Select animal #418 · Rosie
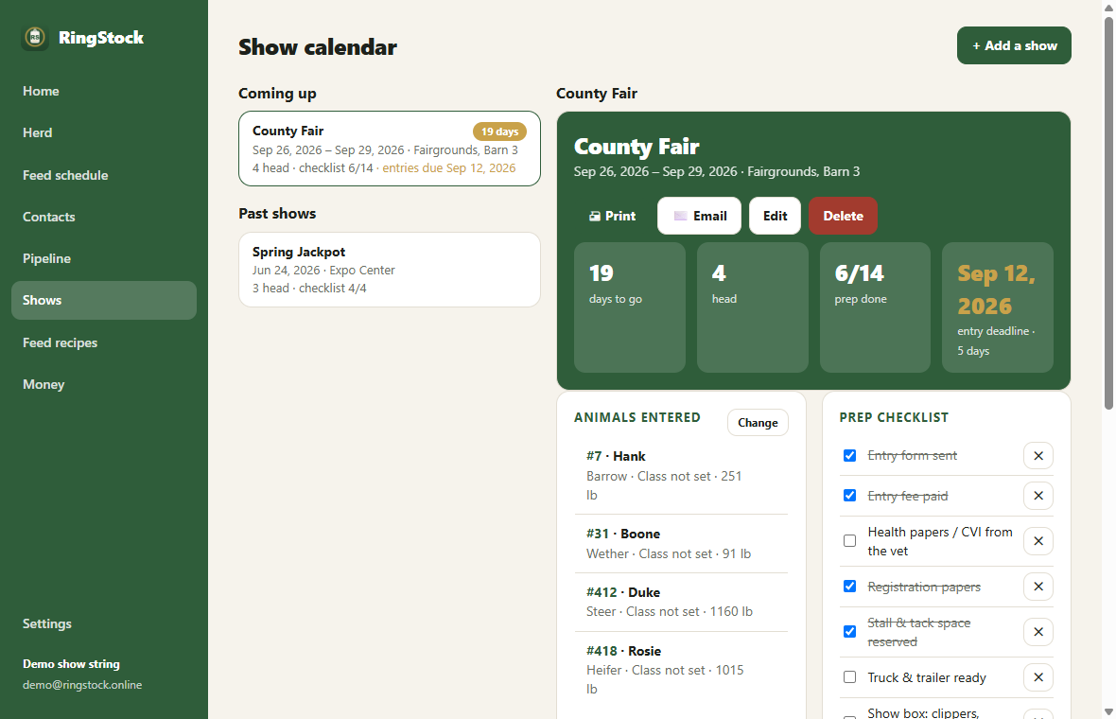Image resolution: width=1116 pixels, height=719 pixels. click(681, 670)
